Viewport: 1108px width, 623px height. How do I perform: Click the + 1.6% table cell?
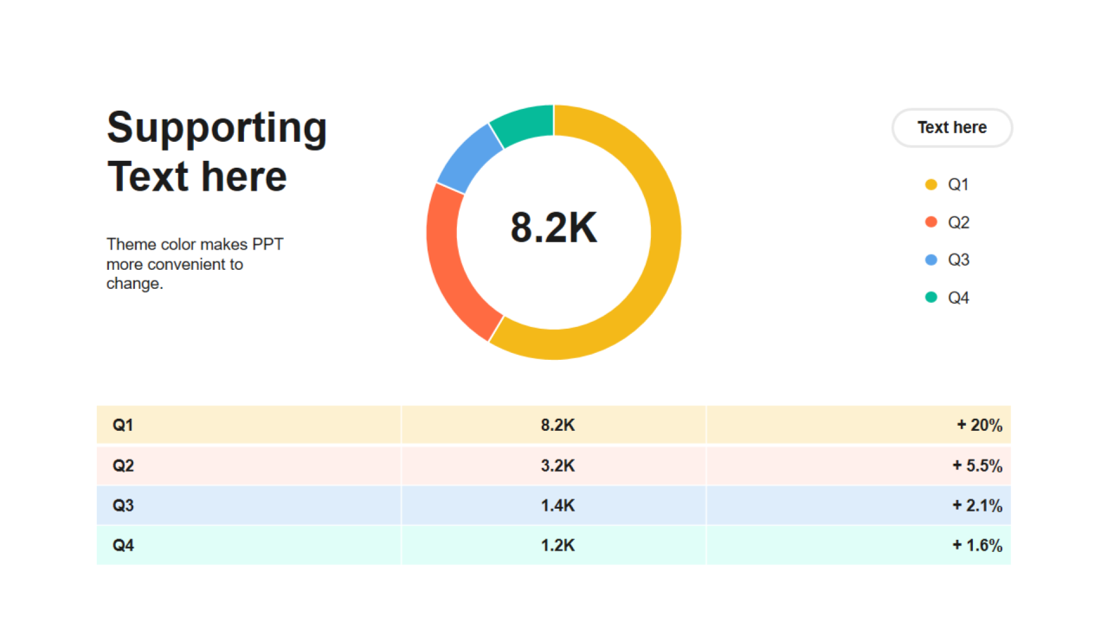coord(859,545)
